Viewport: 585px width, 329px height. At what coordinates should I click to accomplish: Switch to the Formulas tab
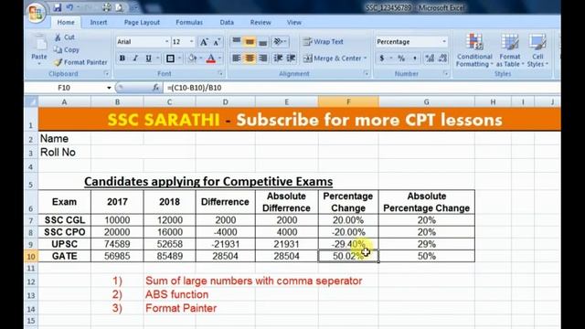tap(189, 22)
